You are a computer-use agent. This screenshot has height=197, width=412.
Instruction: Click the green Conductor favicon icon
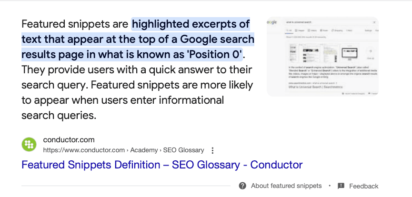click(x=29, y=145)
